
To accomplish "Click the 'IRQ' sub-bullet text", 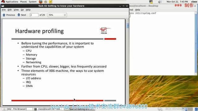I will [28, 82].
